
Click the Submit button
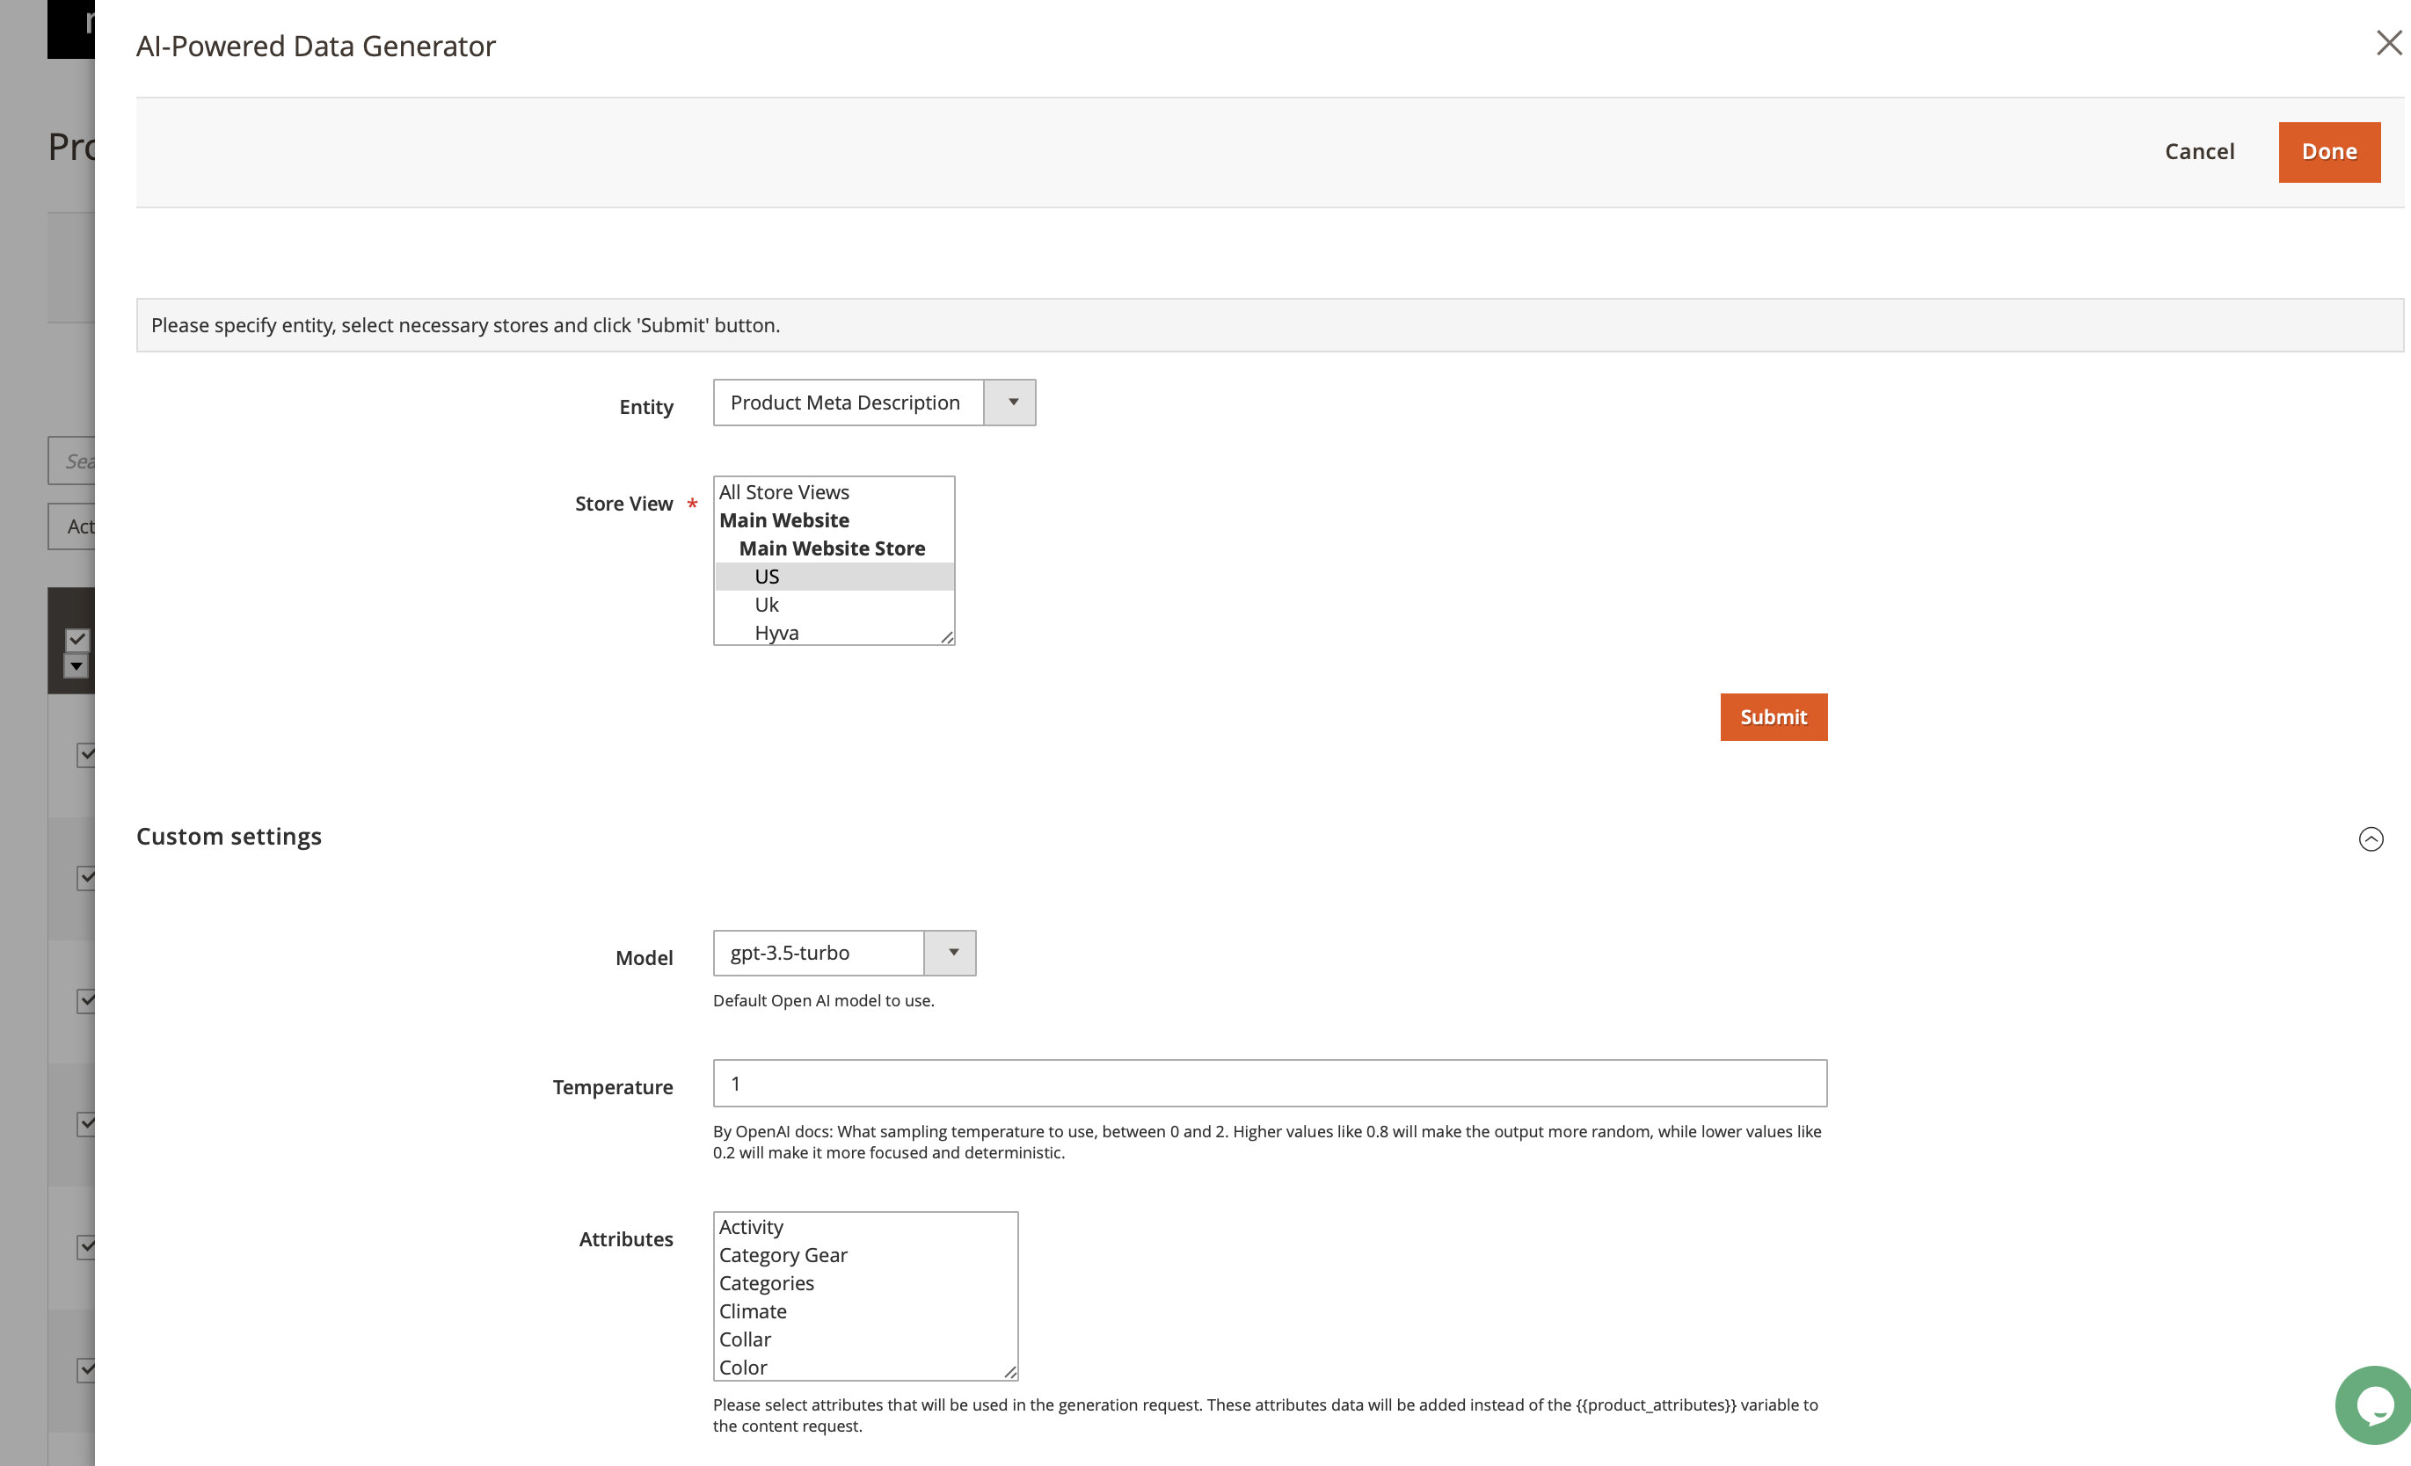1773,717
